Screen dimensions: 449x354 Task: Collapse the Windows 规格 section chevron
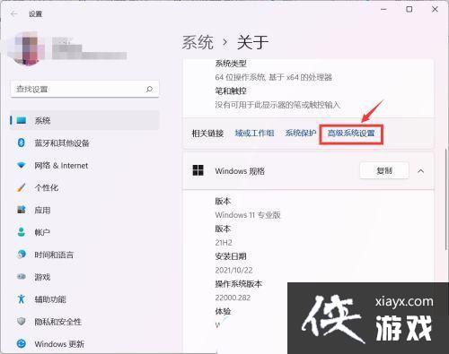click(420, 171)
